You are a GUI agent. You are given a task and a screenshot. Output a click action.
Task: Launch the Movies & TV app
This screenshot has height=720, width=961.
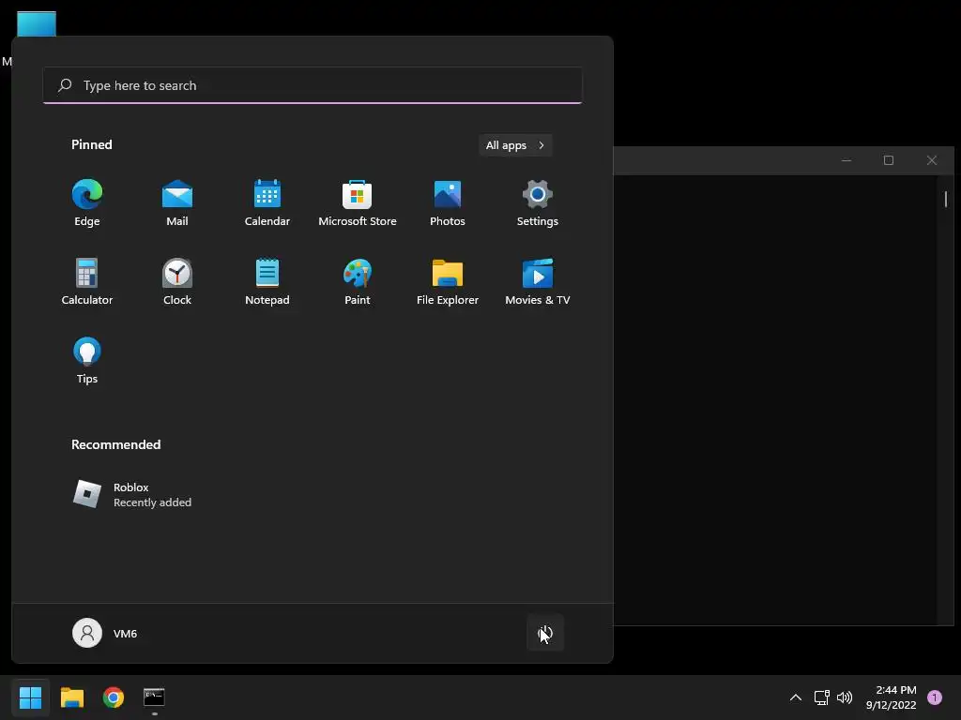(x=538, y=282)
